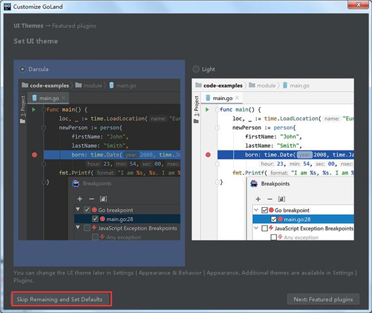
Task: Click the Project folder icon in Darcula sidebar
Action: pyautogui.click(x=23, y=121)
